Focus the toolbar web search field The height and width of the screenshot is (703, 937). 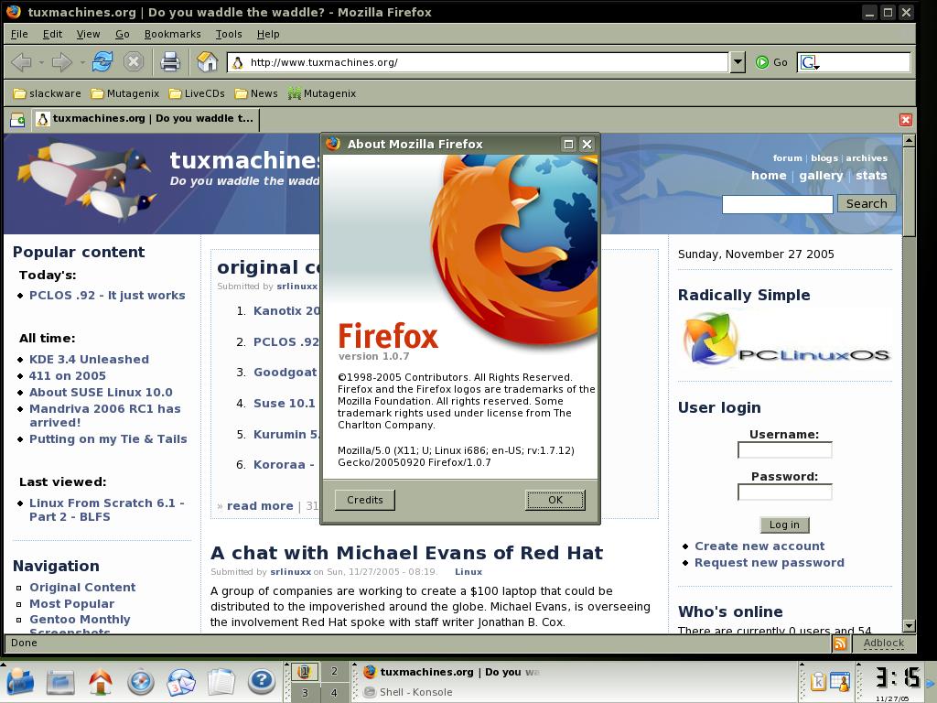point(865,62)
